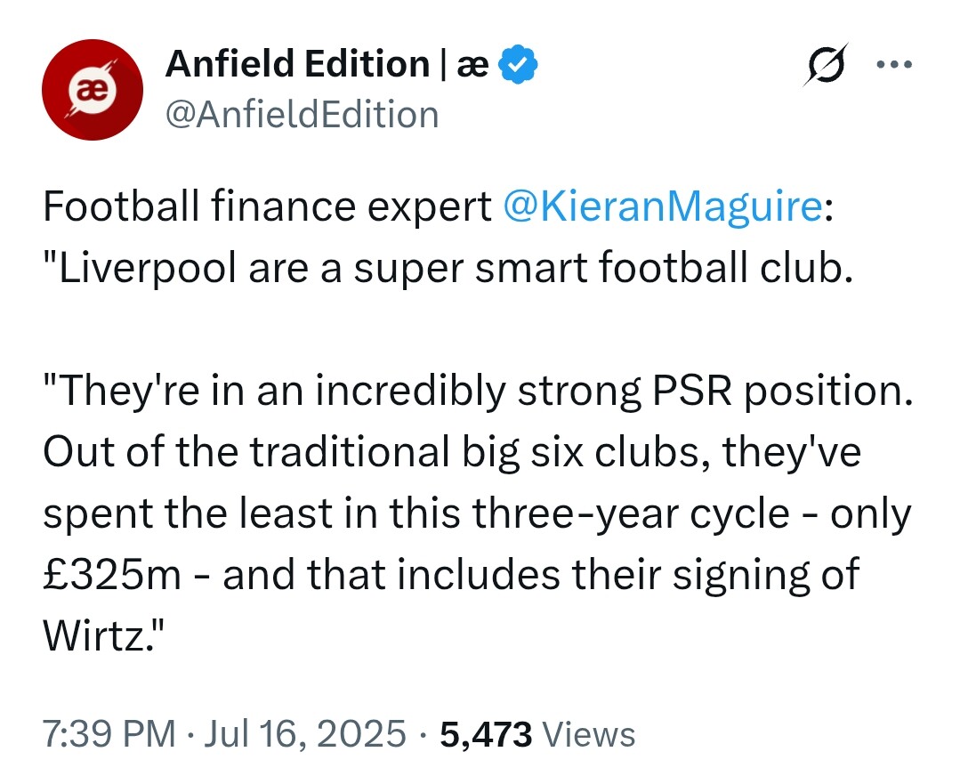The height and width of the screenshot is (776, 960).
Task: Open the @AnfieldEdition handle link
Action: (x=303, y=115)
